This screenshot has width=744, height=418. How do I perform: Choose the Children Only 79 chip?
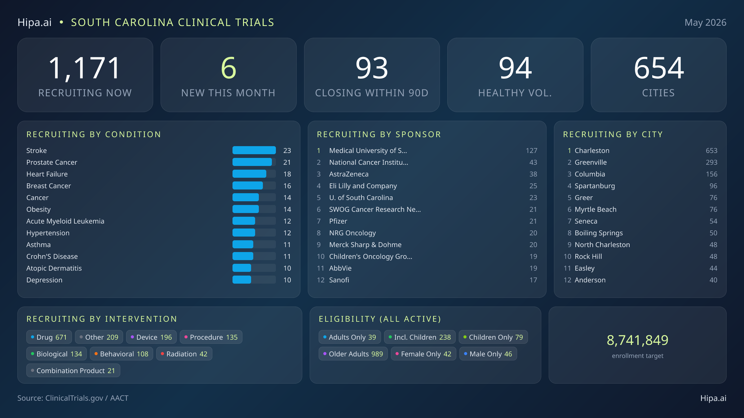pyautogui.click(x=493, y=337)
